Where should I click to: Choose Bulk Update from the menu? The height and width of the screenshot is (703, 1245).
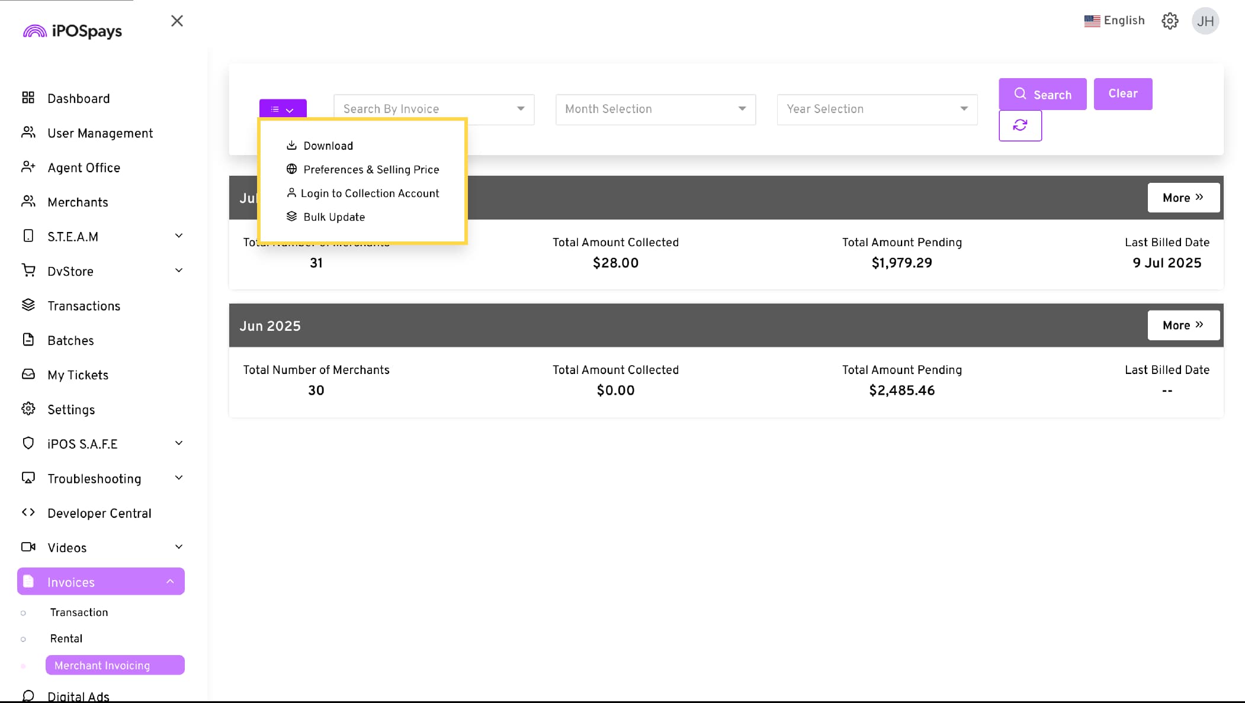pos(334,217)
